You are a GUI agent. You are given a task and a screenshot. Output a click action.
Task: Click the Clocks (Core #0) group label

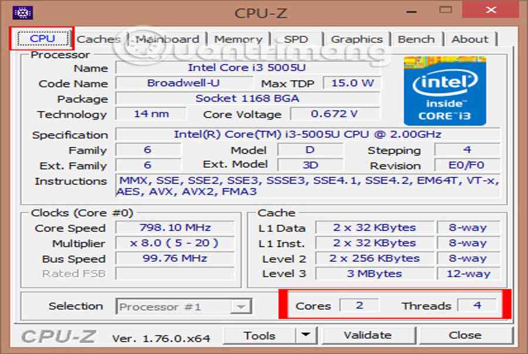[82, 213]
